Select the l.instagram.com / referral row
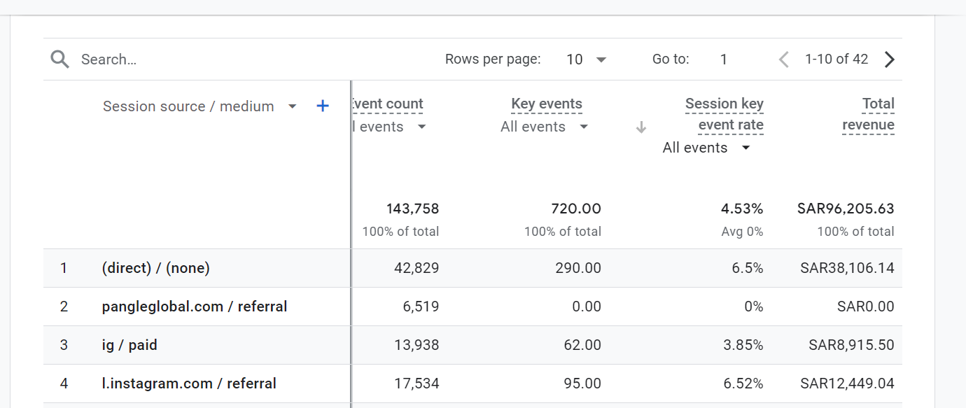This screenshot has height=408, width=966. [x=472, y=384]
